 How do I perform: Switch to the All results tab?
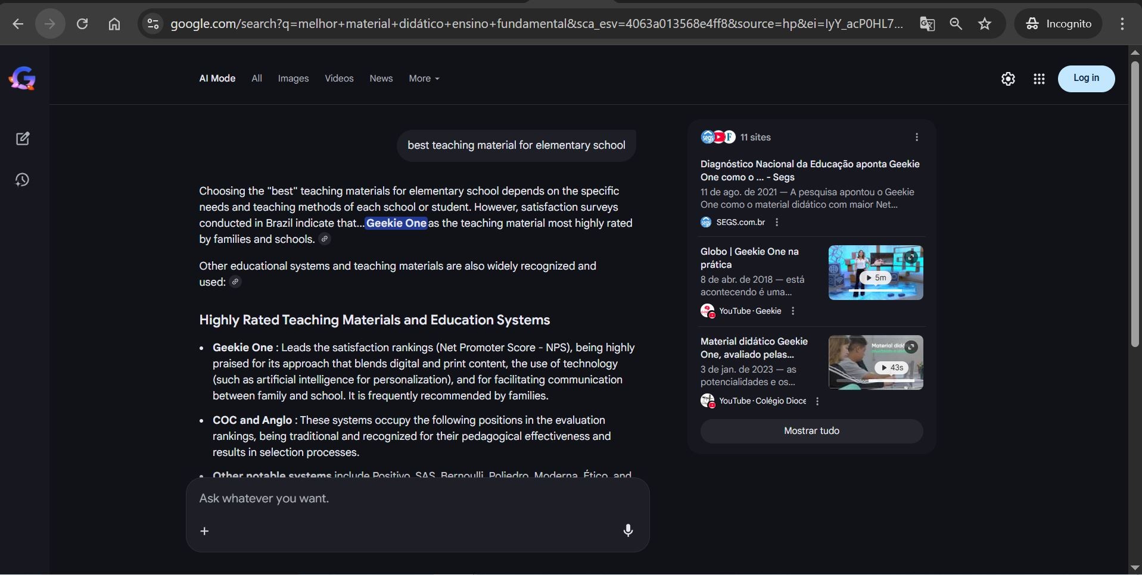pyautogui.click(x=257, y=79)
